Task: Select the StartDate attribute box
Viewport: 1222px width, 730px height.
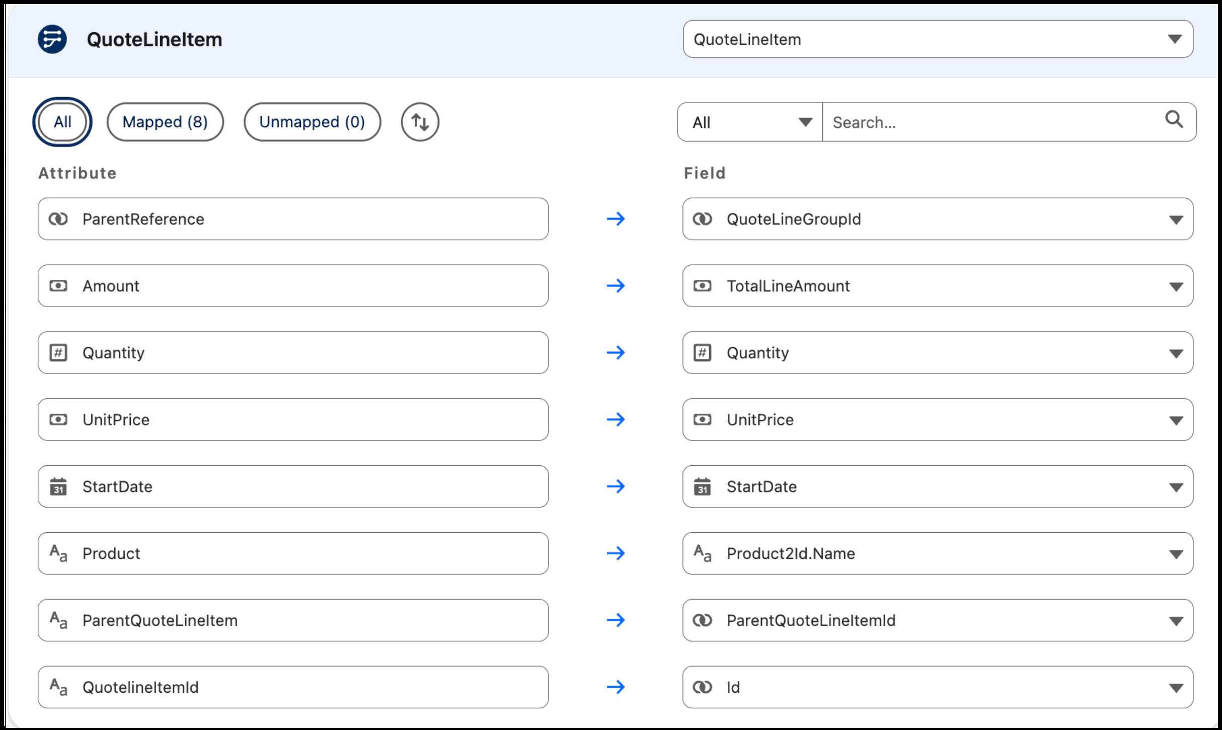Action: tap(293, 486)
